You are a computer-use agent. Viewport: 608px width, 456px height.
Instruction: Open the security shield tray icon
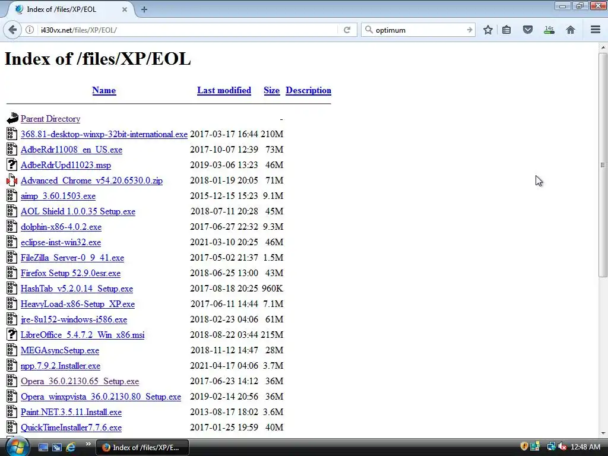[524, 446]
